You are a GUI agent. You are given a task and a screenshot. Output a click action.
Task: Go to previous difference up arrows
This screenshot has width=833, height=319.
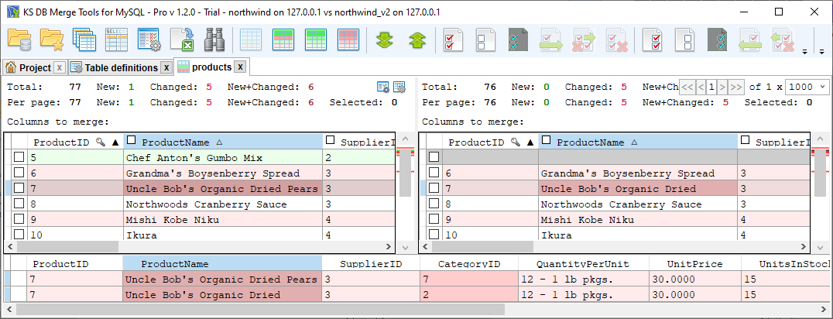click(417, 40)
